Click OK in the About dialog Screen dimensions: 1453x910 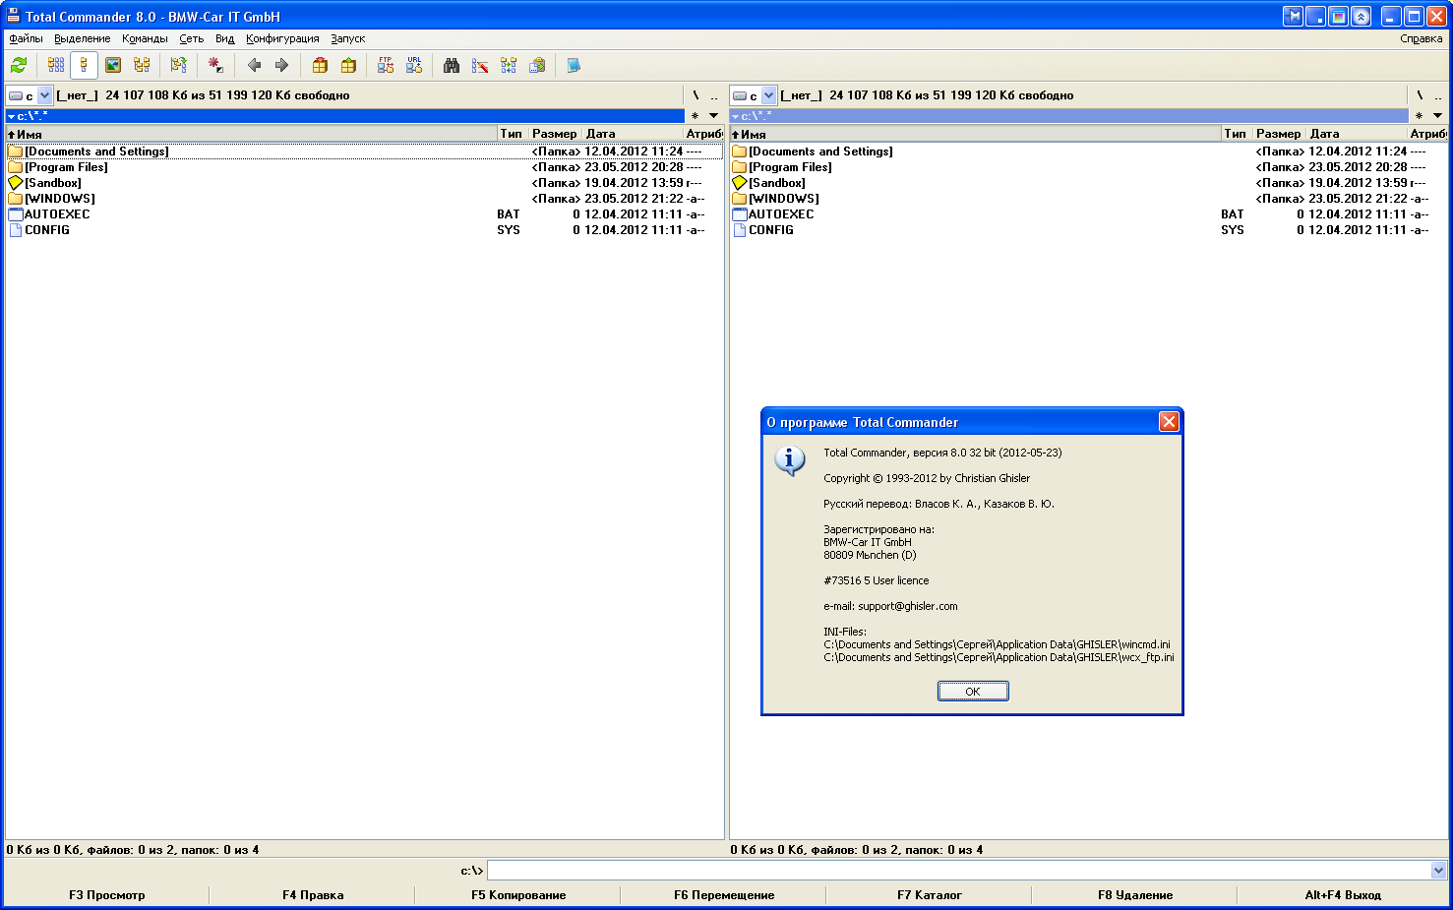click(x=973, y=692)
